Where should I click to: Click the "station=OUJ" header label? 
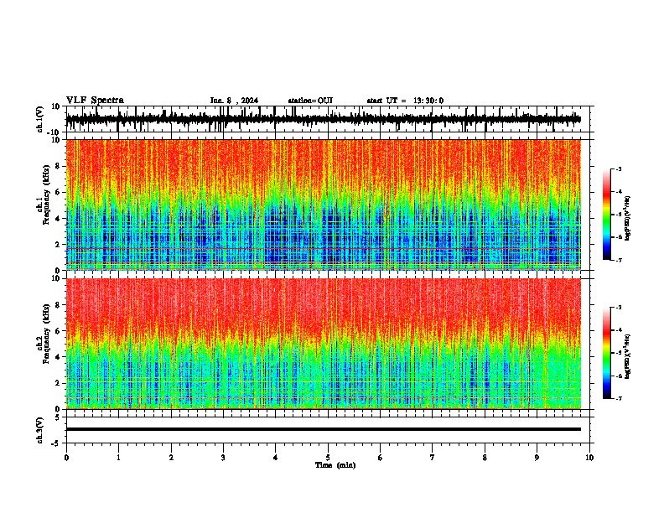pos(310,101)
